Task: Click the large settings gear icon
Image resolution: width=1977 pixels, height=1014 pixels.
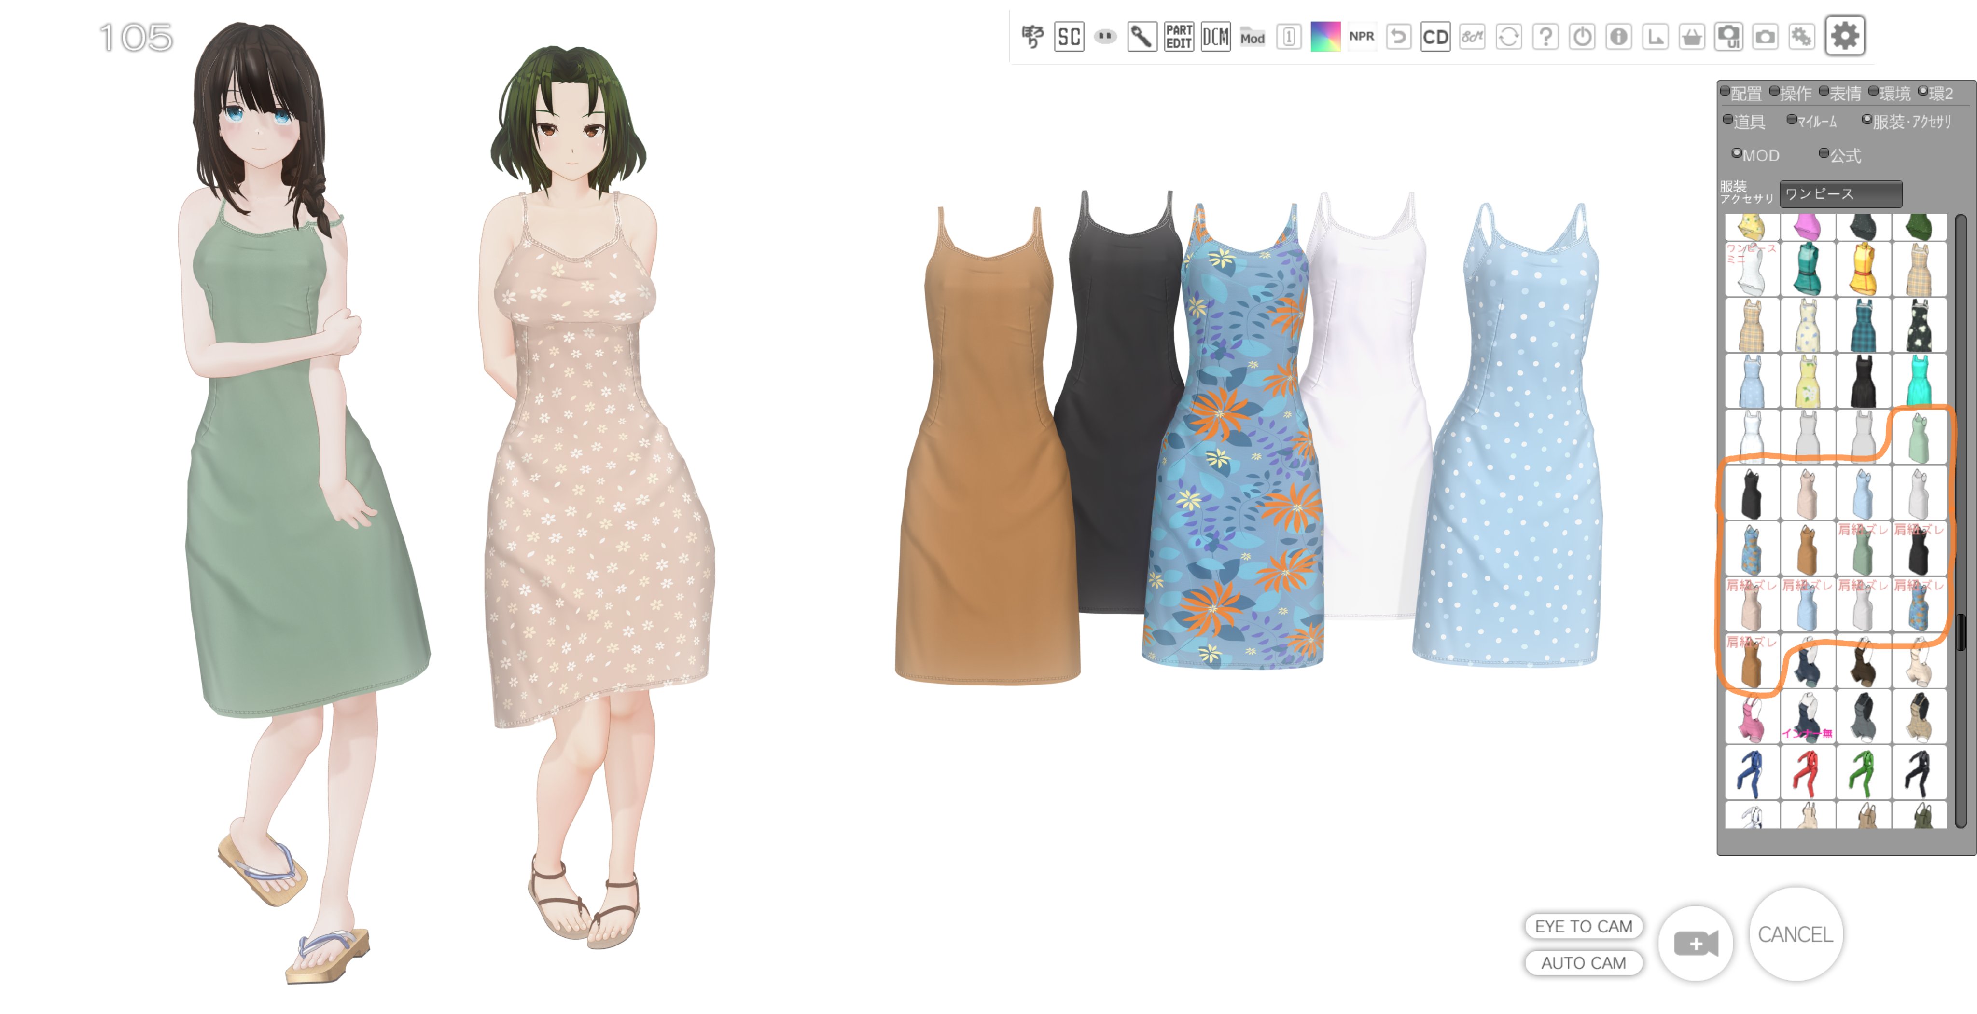Action: 1844,36
